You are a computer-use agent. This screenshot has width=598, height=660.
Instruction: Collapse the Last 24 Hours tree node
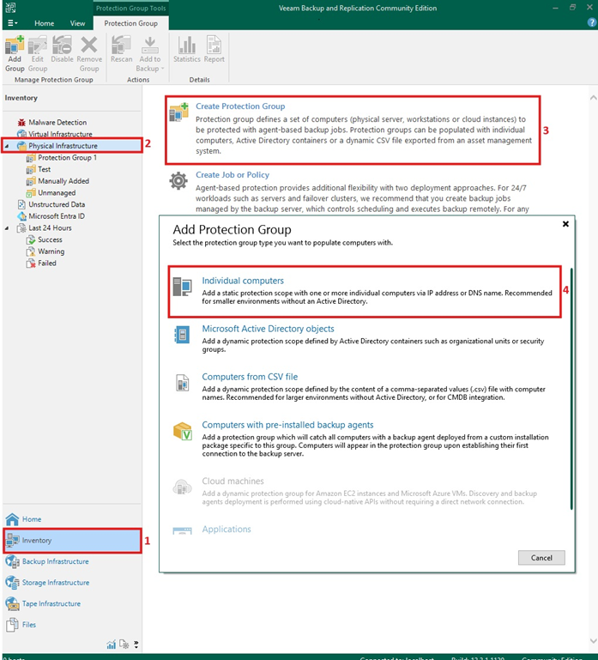coord(9,228)
